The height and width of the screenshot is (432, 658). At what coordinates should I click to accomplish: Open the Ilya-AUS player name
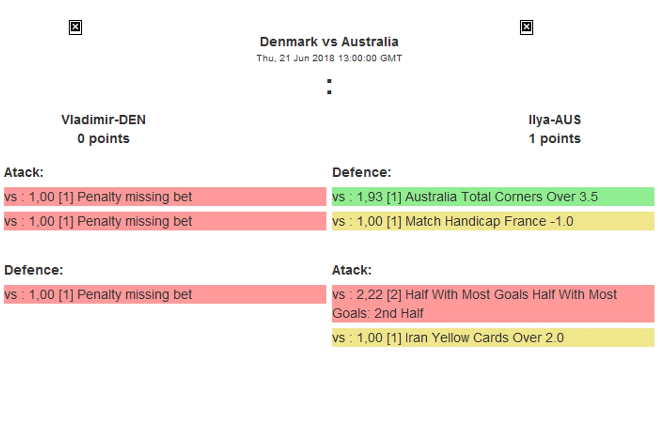pos(555,120)
